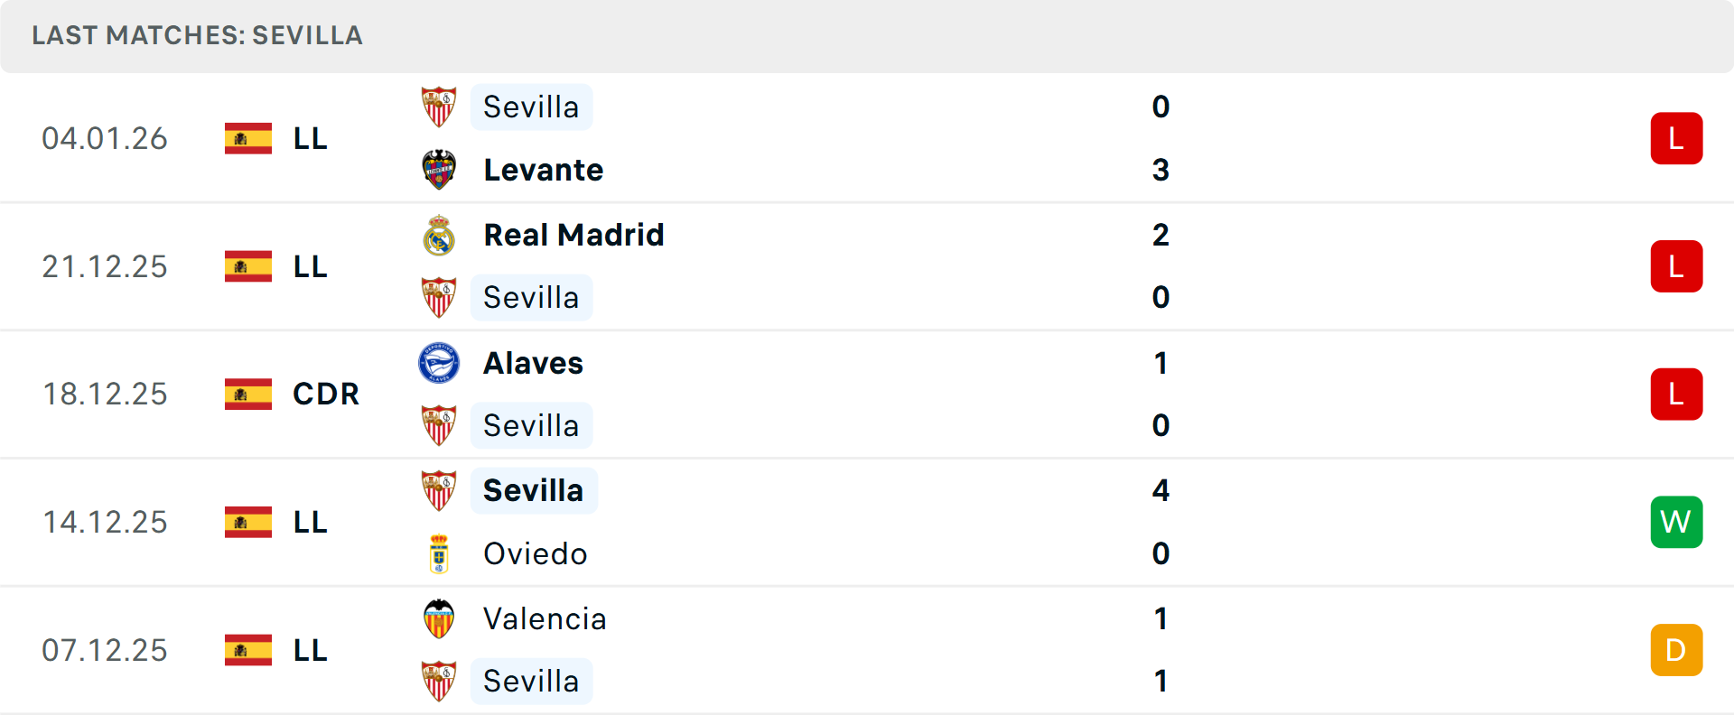Click Sevilla crest in the Levante match

pyautogui.click(x=439, y=107)
